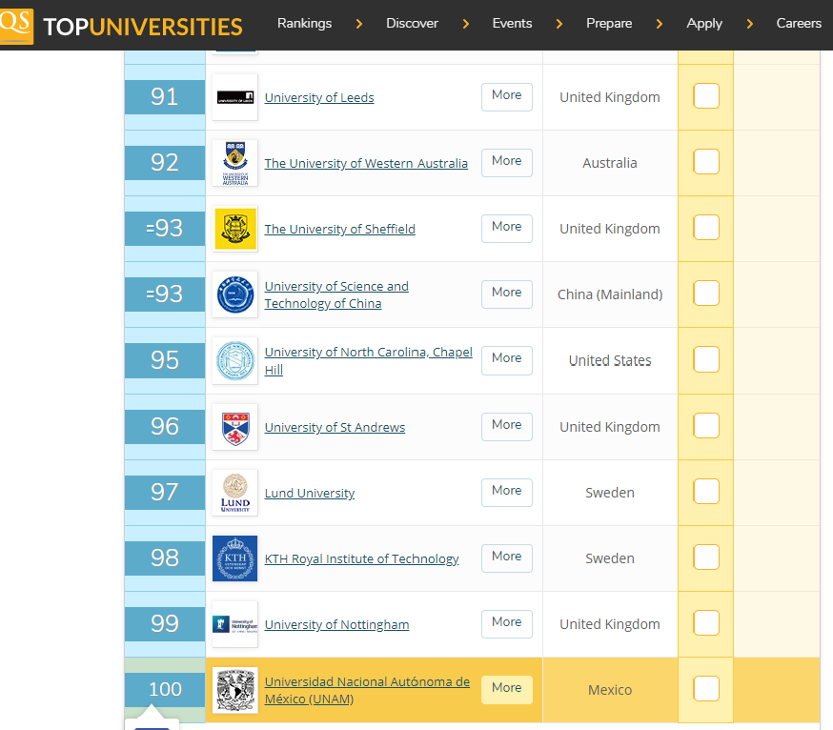Viewport: 833px width, 730px height.
Task: Click the United States location cell
Action: pyautogui.click(x=610, y=361)
